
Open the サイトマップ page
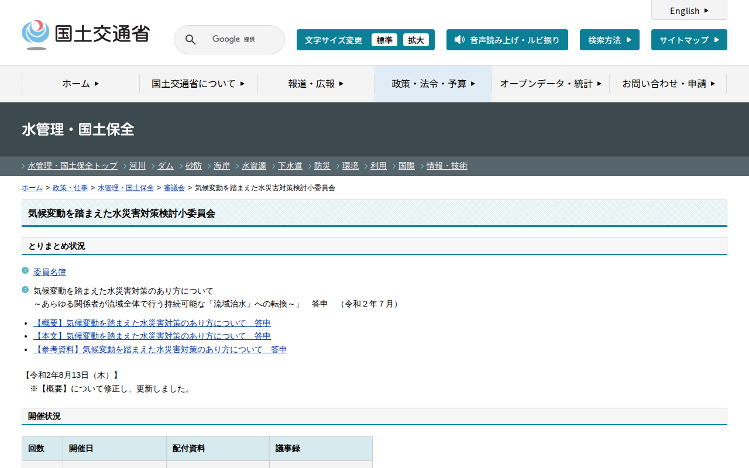click(x=689, y=40)
